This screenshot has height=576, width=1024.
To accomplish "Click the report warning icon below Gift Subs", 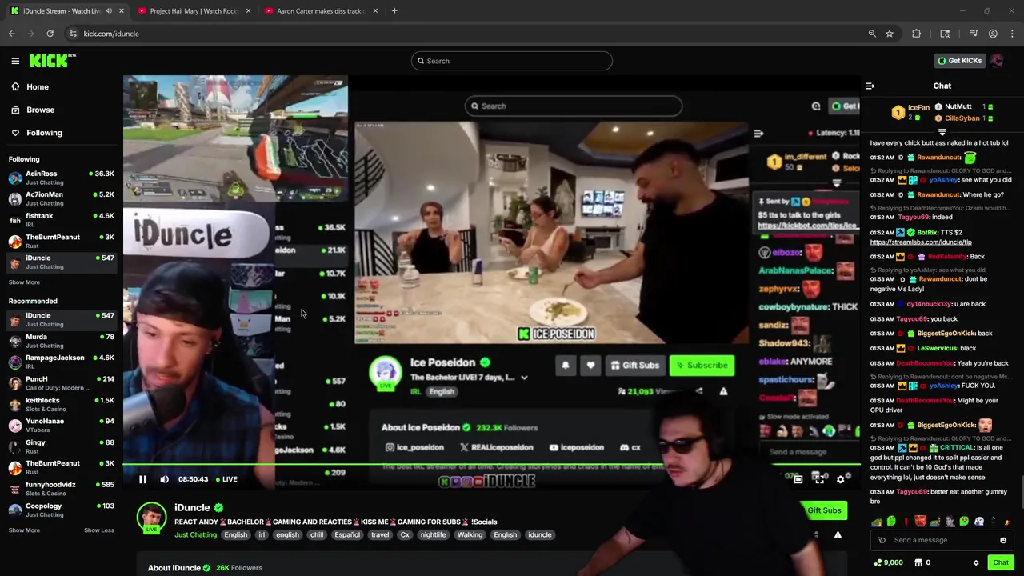I will point(838,534).
